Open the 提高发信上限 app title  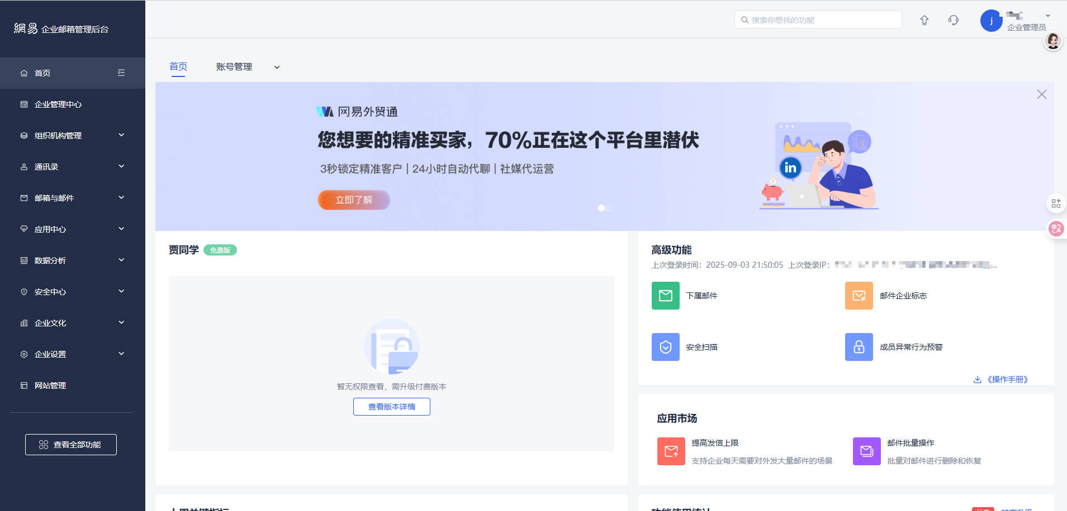pyautogui.click(x=715, y=443)
